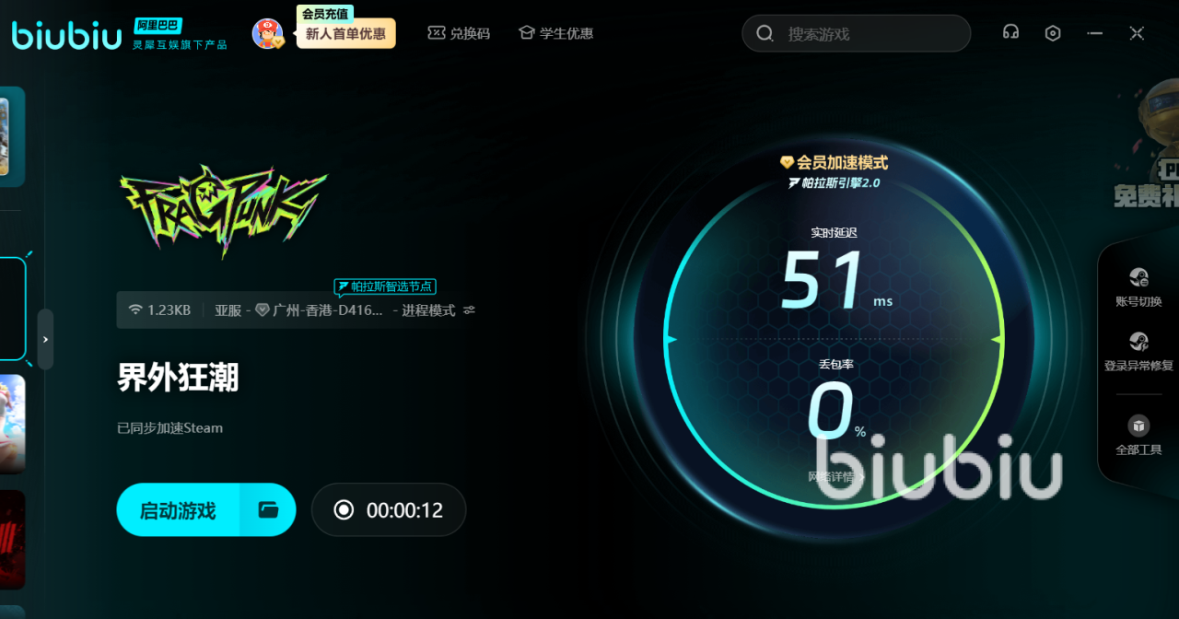Click the biubiu logo
Viewport: 1179px width, 619px height.
(66, 34)
